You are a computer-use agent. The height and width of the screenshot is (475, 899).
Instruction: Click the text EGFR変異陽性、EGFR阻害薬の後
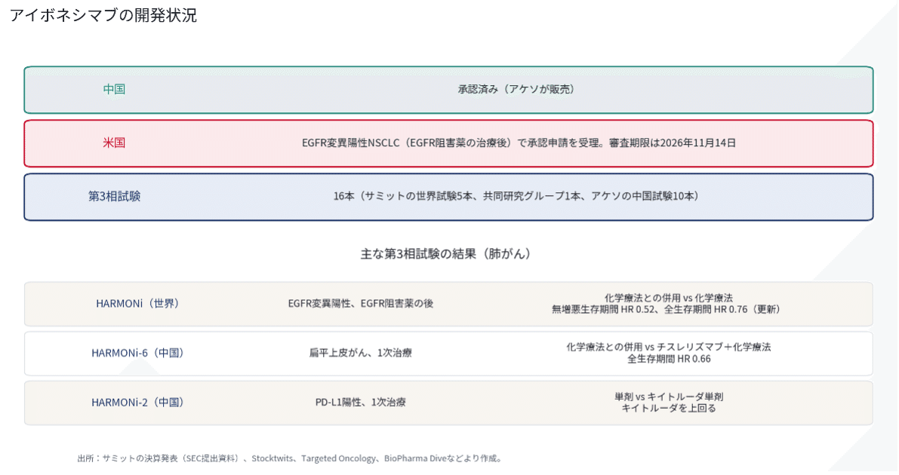[x=361, y=303]
